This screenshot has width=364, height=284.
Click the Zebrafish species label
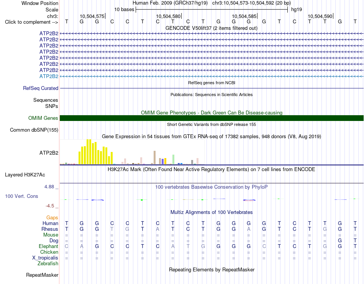[48, 264]
